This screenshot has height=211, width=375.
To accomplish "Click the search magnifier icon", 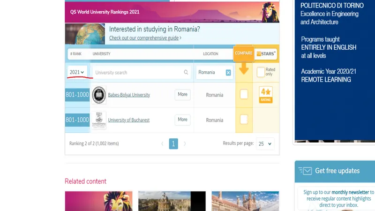I will point(186,73).
